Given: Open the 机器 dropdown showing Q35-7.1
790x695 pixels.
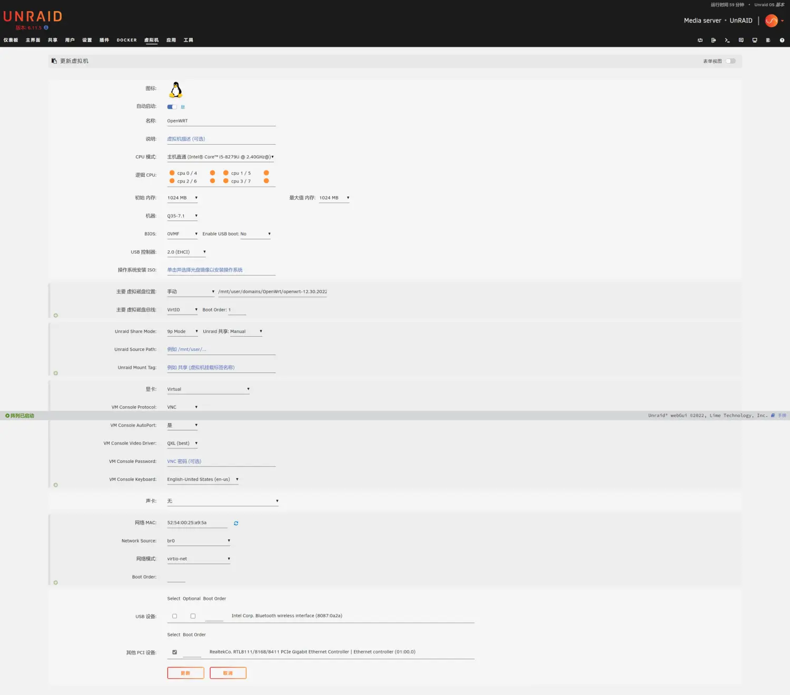Looking at the screenshot, I should (182, 216).
